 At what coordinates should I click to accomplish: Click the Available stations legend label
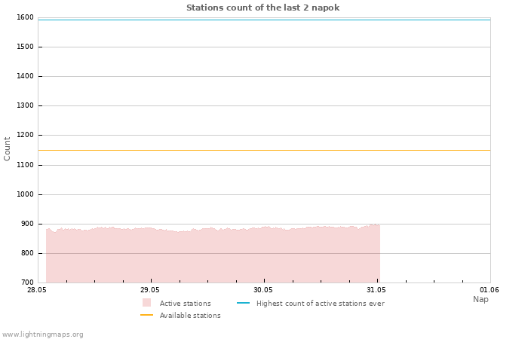[x=190, y=316]
